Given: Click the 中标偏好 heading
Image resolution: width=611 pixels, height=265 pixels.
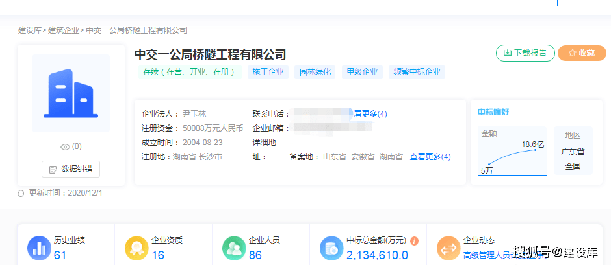Looking at the screenshot, I should click(493, 113).
